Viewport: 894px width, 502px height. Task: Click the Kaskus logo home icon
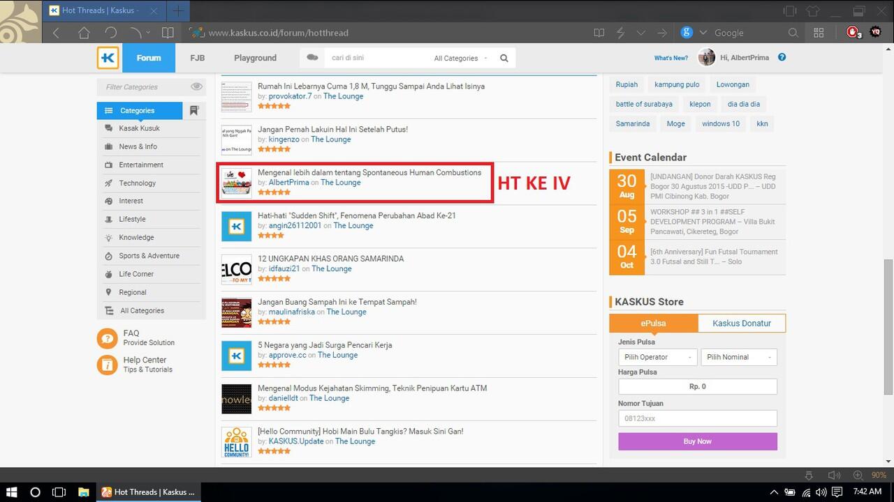(108, 58)
